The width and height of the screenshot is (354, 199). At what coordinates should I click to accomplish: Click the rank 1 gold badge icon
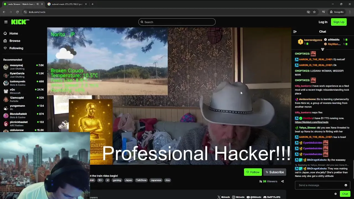tap(300, 42)
